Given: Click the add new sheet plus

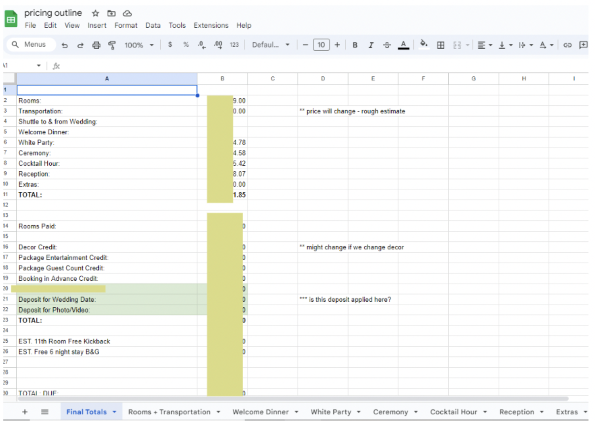Looking at the screenshot, I should (x=25, y=412).
